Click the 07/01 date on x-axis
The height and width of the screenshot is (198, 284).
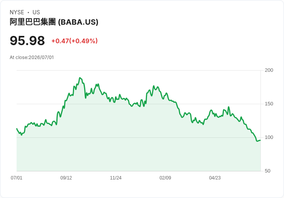(17, 178)
